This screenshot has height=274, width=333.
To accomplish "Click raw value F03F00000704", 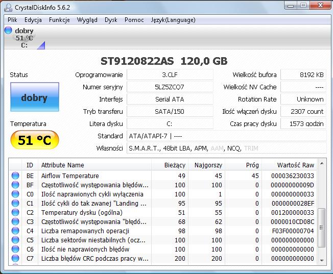I will 293,231.
